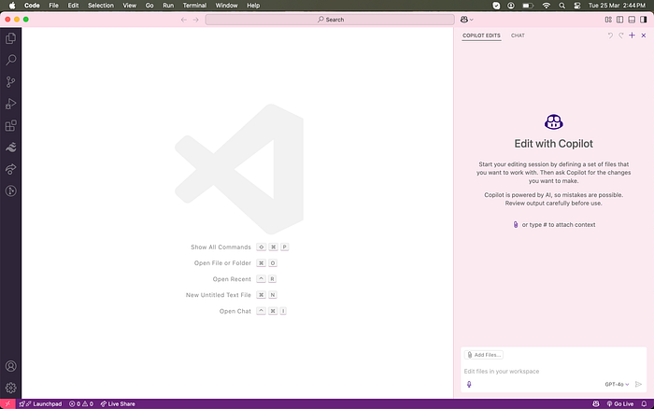
Task: Open the File menu
Action: (x=54, y=6)
